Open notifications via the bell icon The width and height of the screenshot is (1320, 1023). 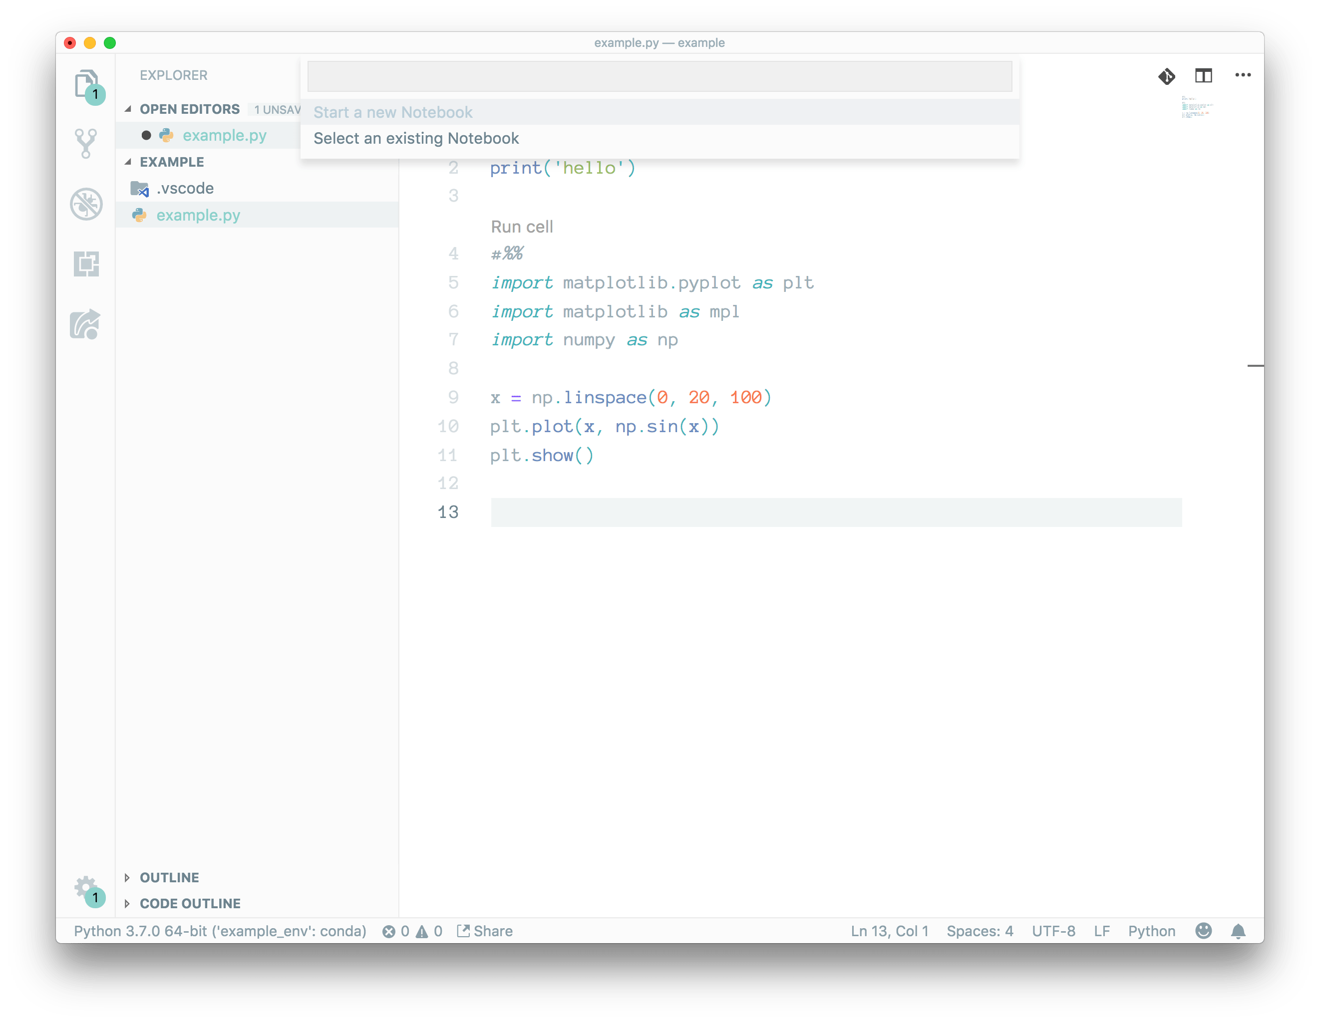pos(1240,931)
